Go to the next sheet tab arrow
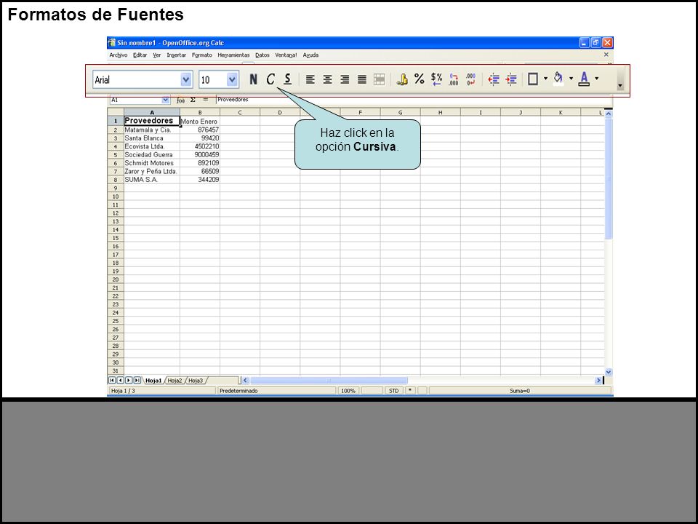Image resolution: width=698 pixels, height=524 pixels. (129, 381)
